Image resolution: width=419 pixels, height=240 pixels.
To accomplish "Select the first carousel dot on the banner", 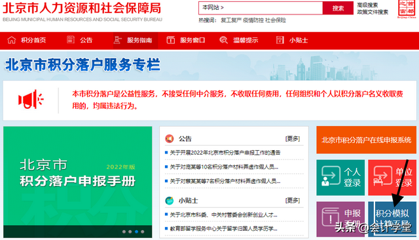I will click(124, 231).
